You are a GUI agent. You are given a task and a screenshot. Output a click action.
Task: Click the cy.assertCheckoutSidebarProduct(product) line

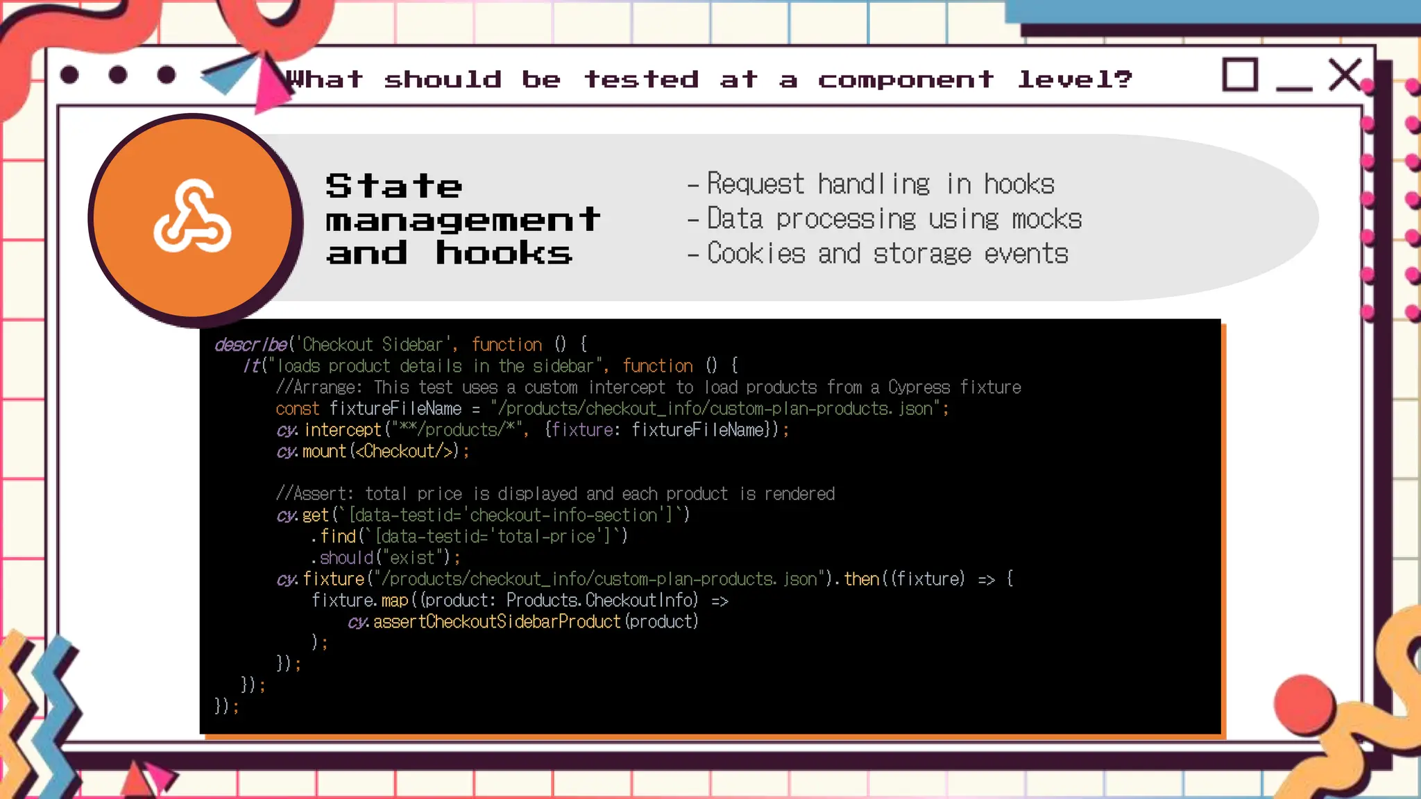pyautogui.click(x=523, y=622)
